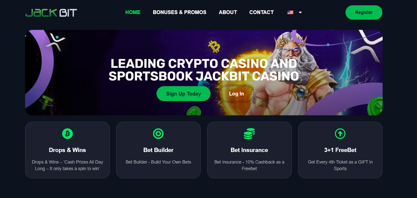The width and height of the screenshot is (417, 198).
Task: Click the Bitcoin icon above Drops & Wins
Action: [68, 134]
